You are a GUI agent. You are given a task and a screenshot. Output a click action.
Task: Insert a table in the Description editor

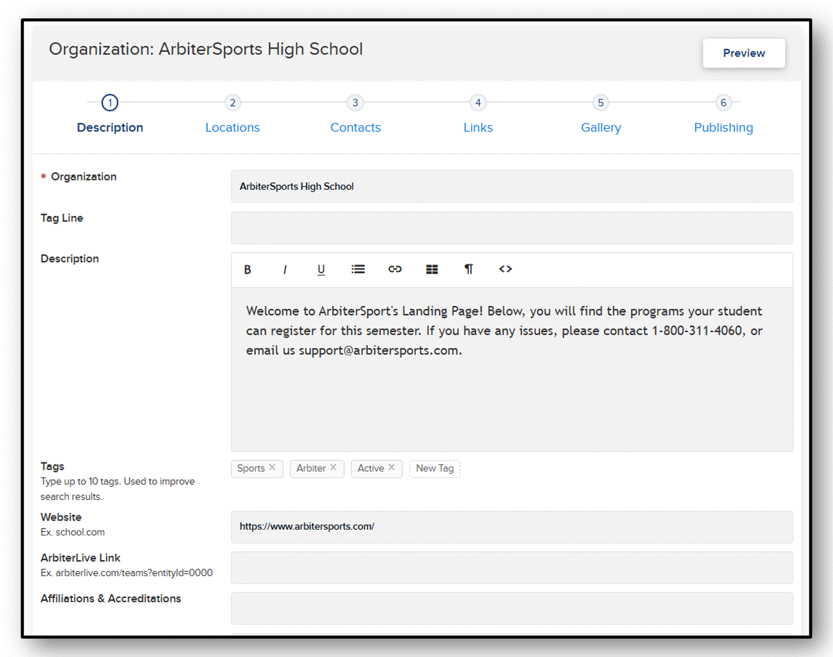coord(432,269)
